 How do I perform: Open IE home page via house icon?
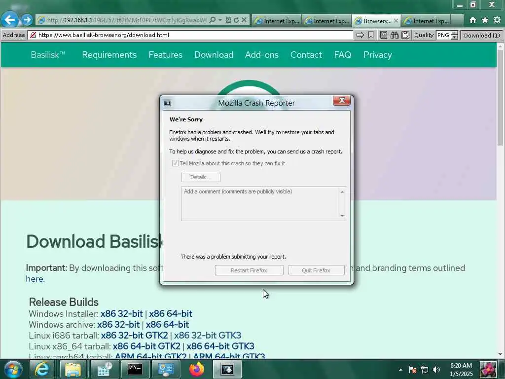coord(472,20)
